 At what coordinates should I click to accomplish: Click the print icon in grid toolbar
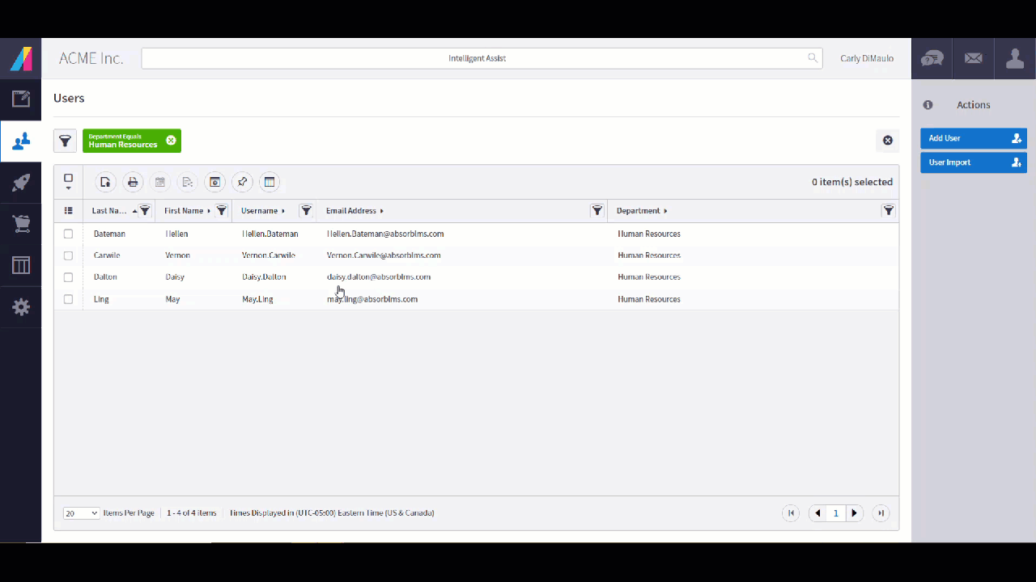click(x=133, y=182)
